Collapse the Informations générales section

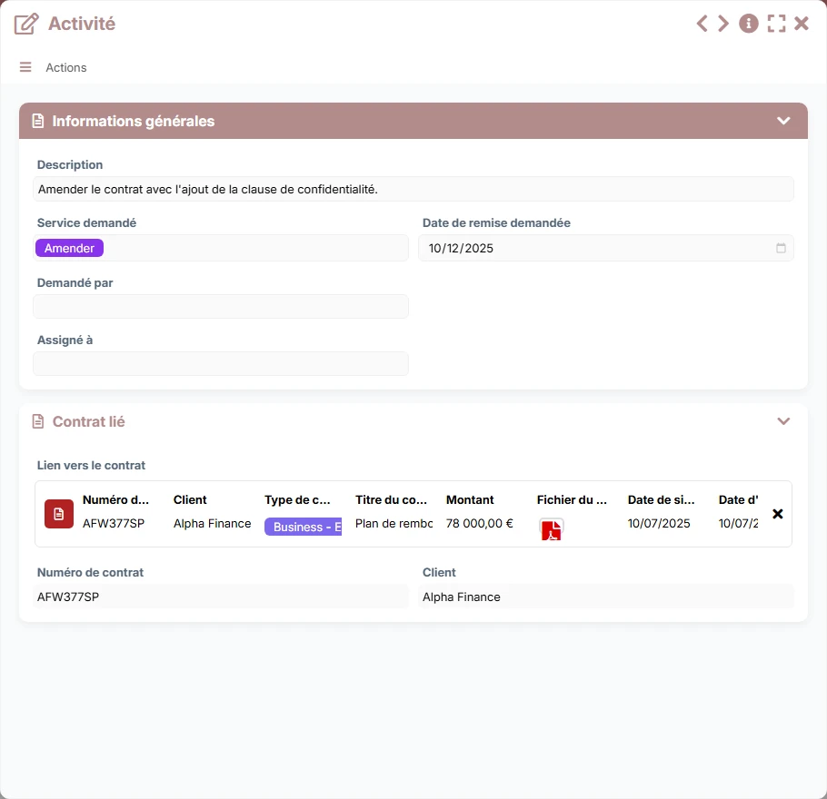[x=783, y=121]
